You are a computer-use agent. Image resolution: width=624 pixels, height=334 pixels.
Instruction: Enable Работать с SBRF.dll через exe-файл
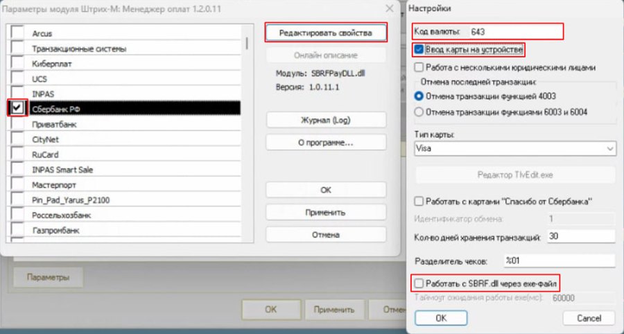point(418,283)
